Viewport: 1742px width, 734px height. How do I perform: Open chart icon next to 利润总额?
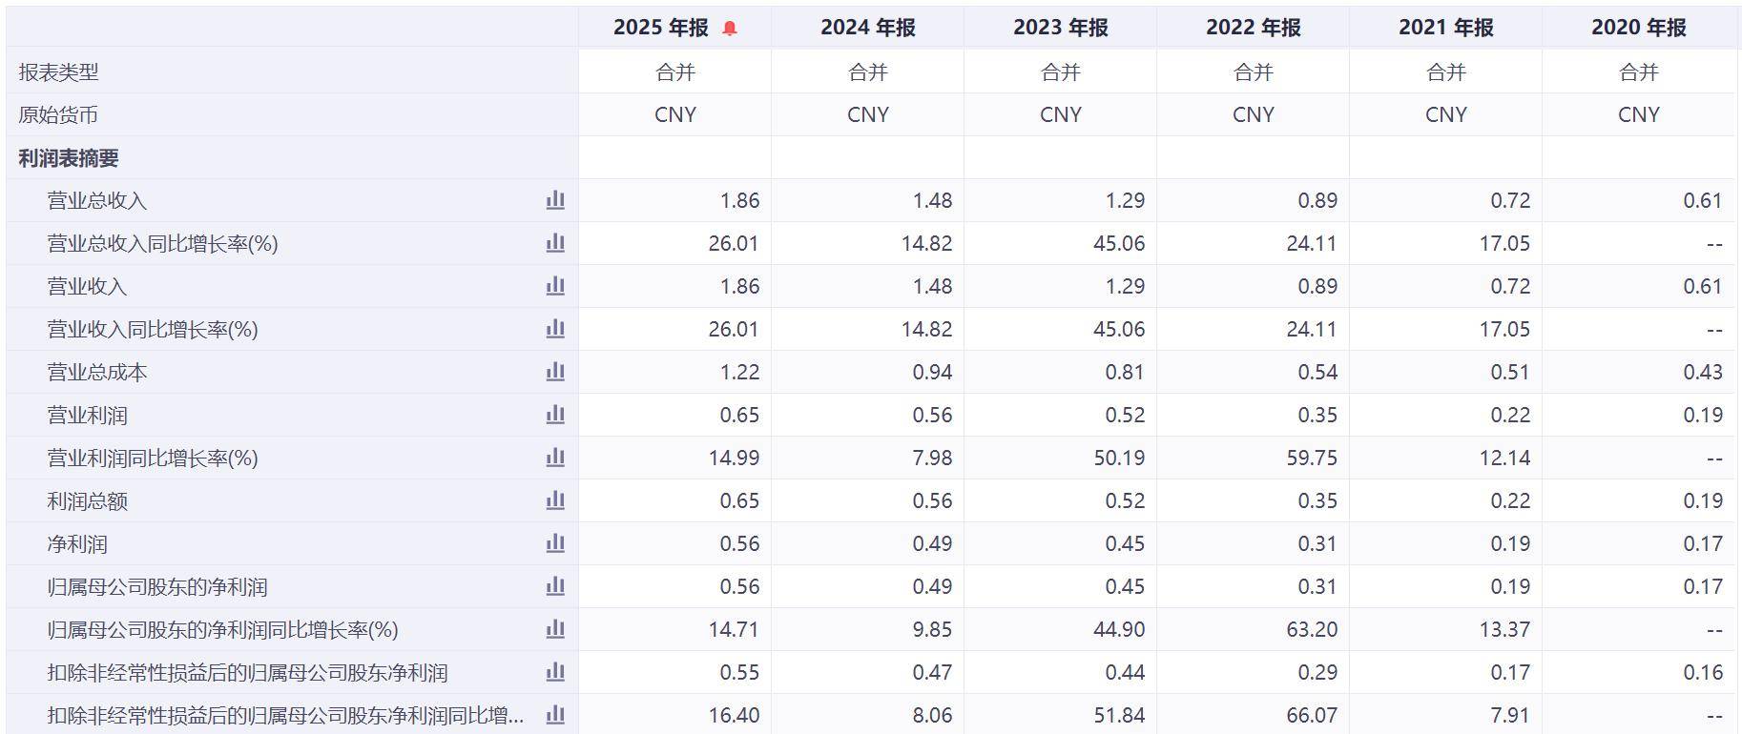pyautogui.click(x=555, y=500)
